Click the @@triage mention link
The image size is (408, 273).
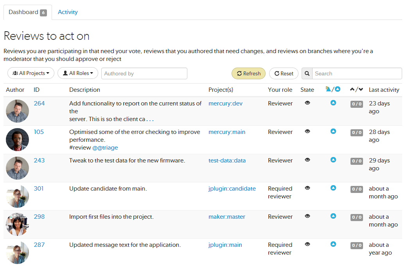click(x=105, y=148)
